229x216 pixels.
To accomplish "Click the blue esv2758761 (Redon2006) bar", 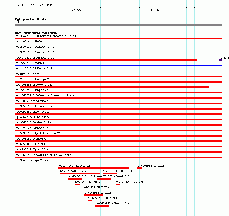I will 118,66.
